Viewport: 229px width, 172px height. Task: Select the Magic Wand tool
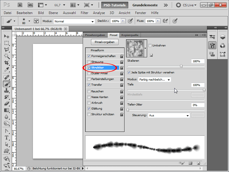click(7, 56)
